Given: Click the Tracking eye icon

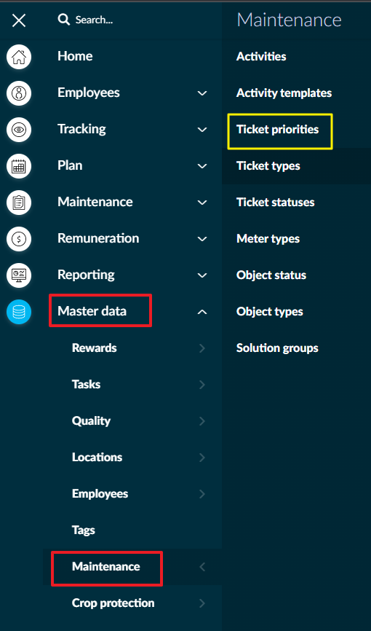Looking at the screenshot, I should click(19, 129).
